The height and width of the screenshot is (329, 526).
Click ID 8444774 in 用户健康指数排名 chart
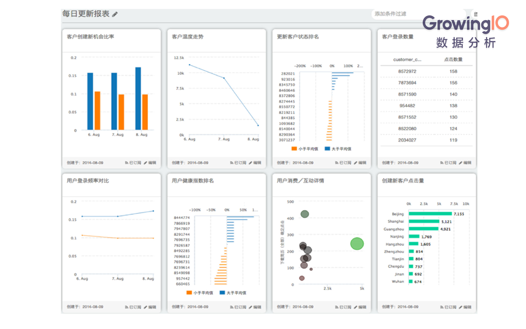182,218
